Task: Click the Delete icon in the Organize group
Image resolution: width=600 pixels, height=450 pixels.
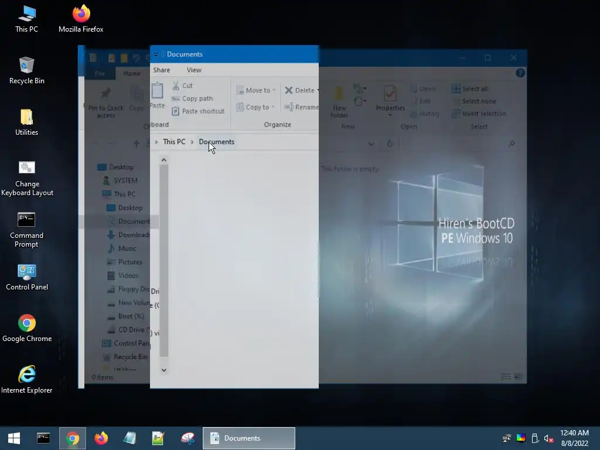Action: 288,90
